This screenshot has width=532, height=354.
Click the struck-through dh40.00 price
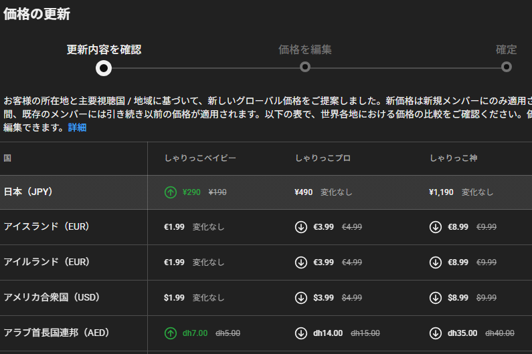[x=500, y=333]
